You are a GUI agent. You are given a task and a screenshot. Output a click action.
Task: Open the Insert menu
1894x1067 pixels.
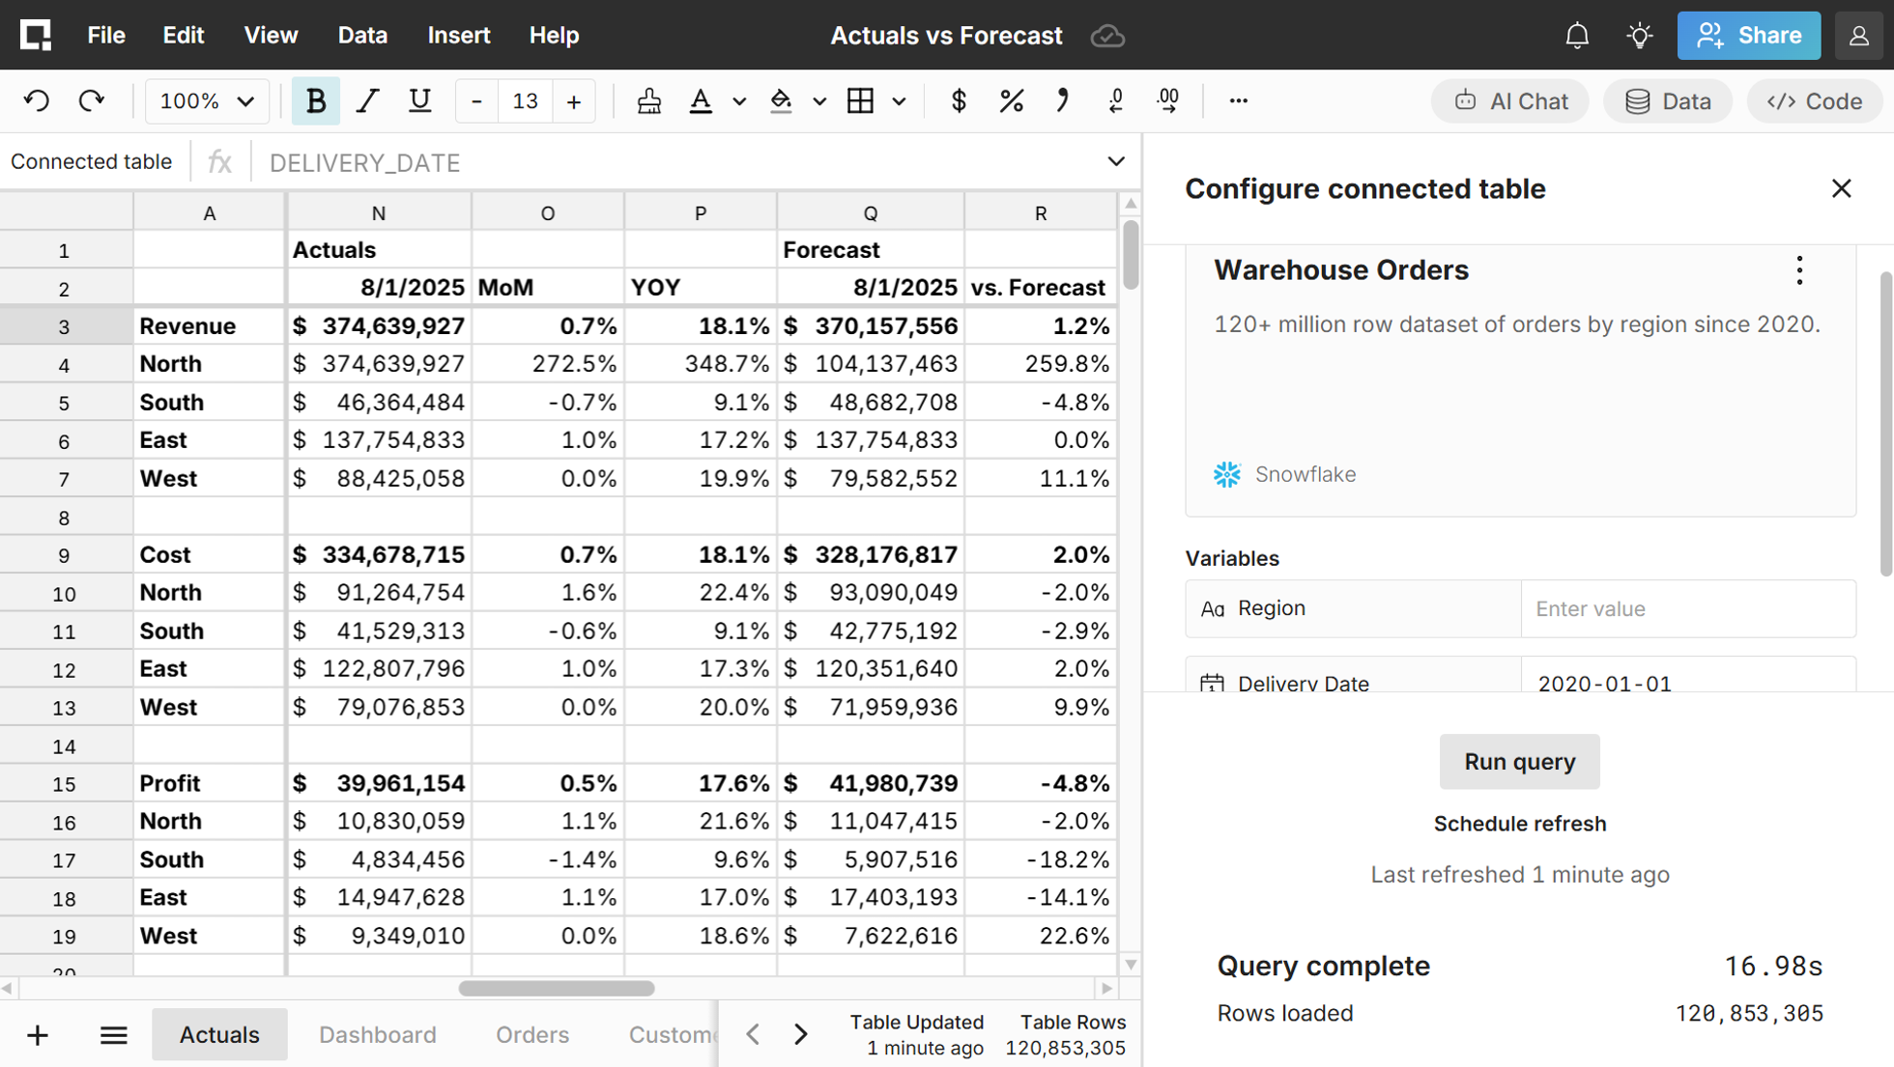[458, 36]
